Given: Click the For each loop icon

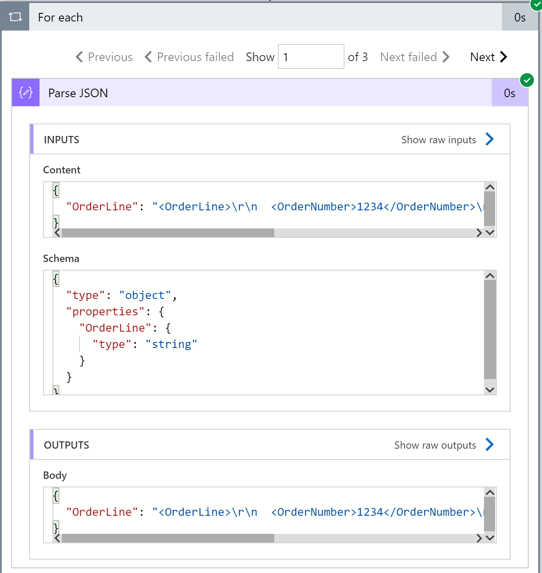Looking at the screenshot, I should point(15,17).
